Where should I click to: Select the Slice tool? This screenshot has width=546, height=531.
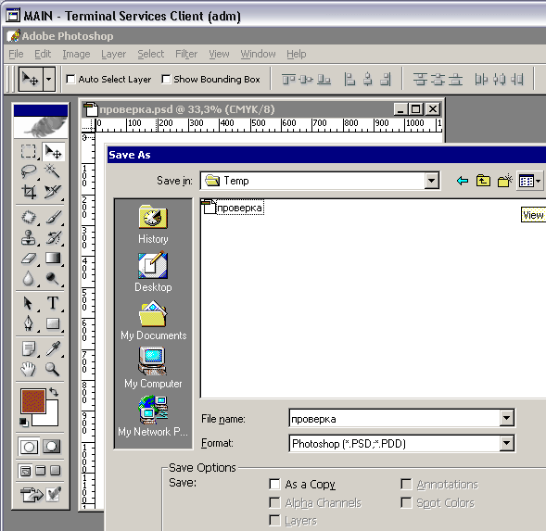tap(53, 192)
